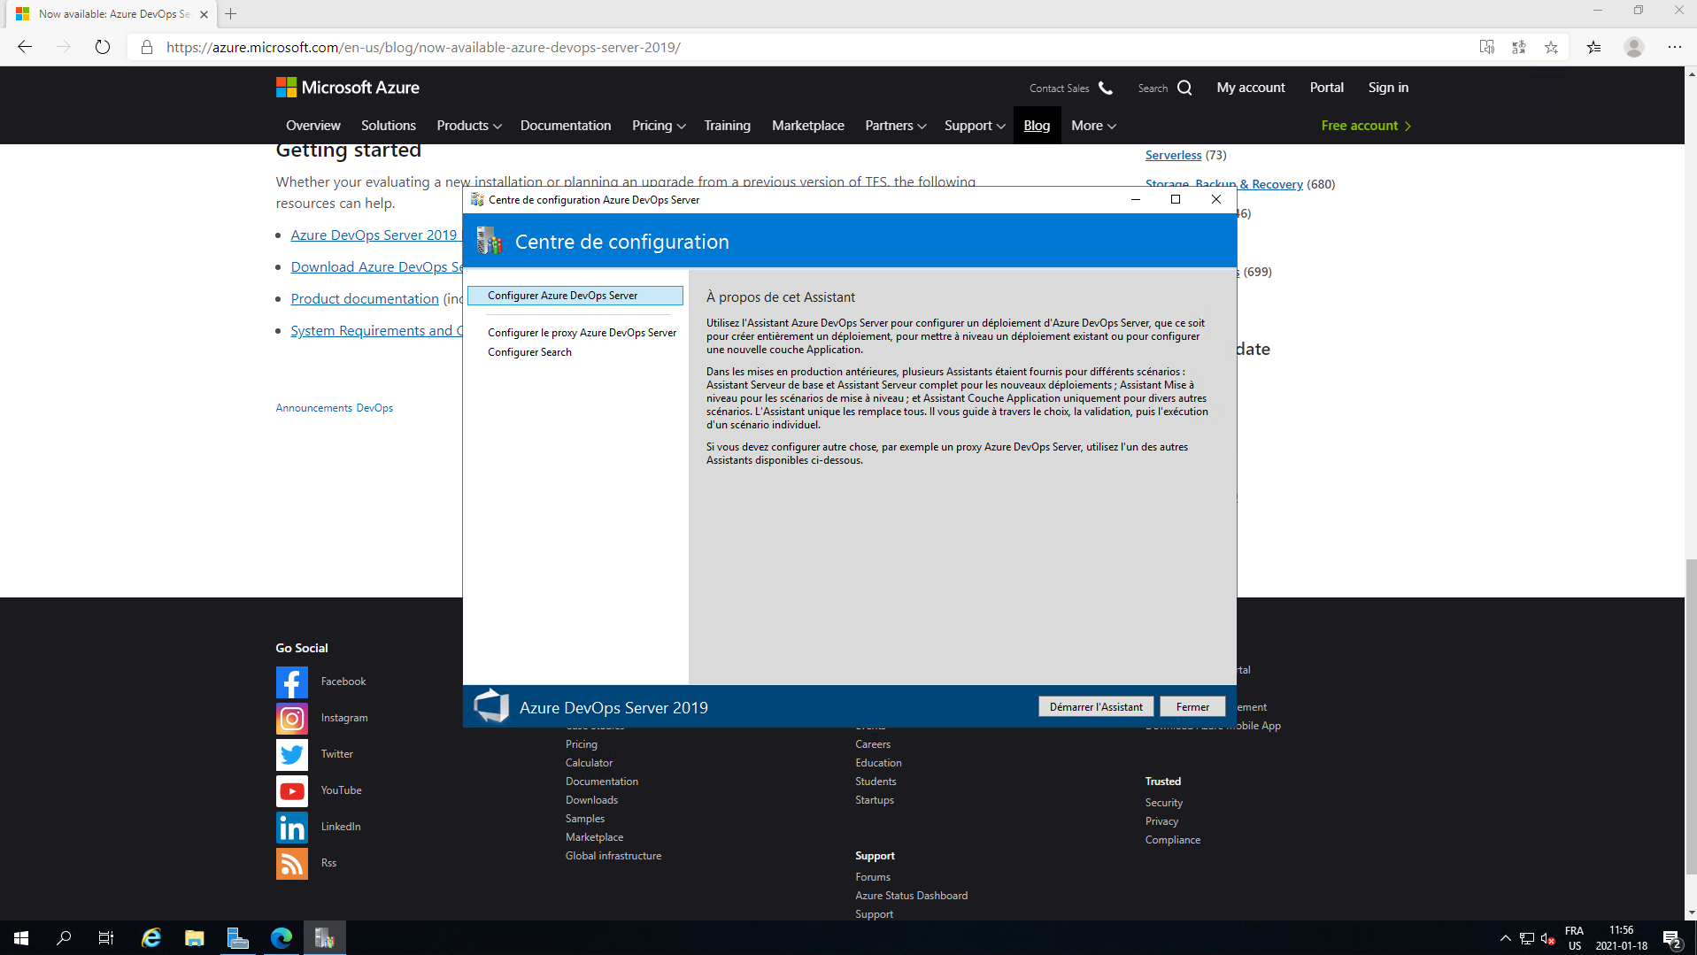Click the Fermer button
The height and width of the screenshot is (955, 1697).
1192,706
